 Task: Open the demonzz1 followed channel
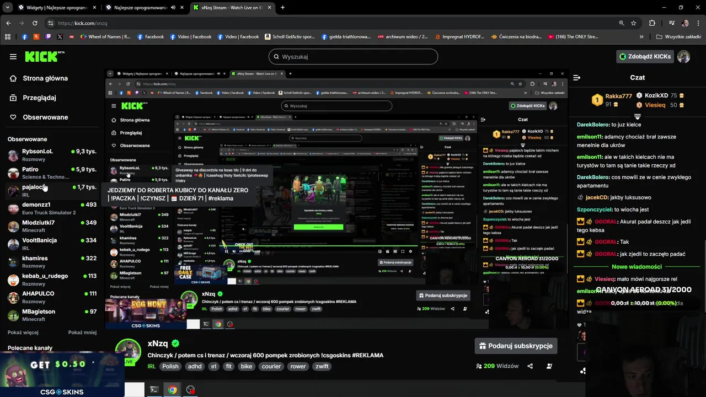tap(52, 208)
